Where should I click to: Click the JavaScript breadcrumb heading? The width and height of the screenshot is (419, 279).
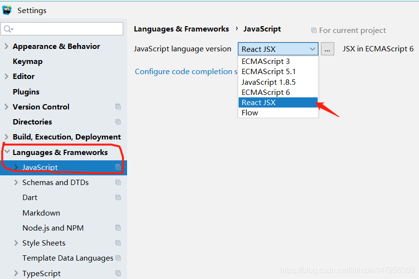[x=262, y=29]
